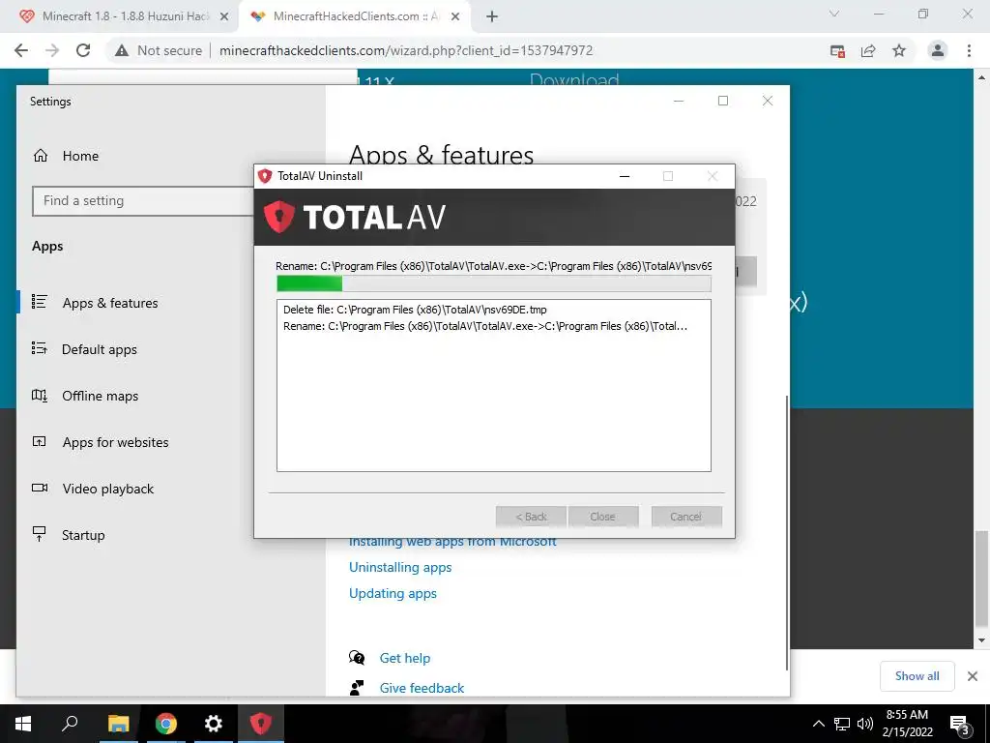990x743 pixels.
Task: Select the 'Rename: TotalAV.exe' log line
Action: [x=485, y=326]
